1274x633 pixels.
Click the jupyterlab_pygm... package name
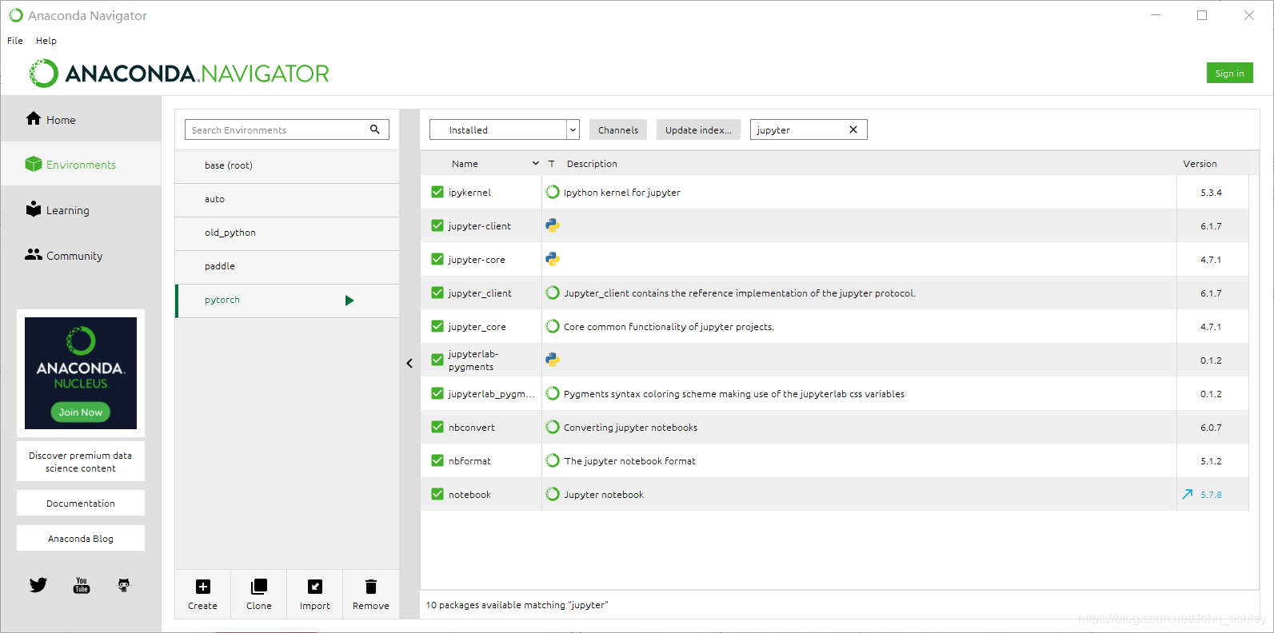pos(492,394)
